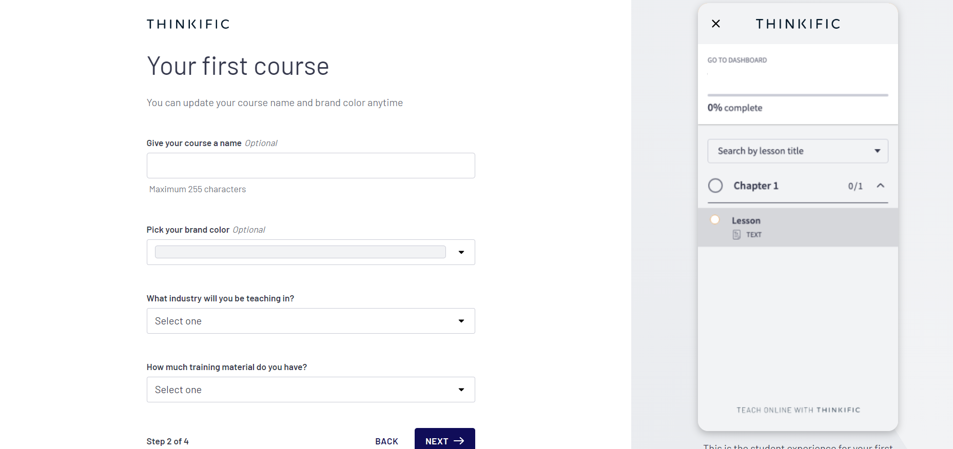Open the industry Select one dropdown
The width and height of the screenshot is (953, 449).
[310, 321]
